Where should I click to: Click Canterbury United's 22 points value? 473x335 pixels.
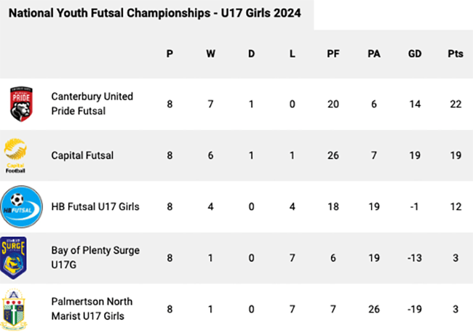455,104
